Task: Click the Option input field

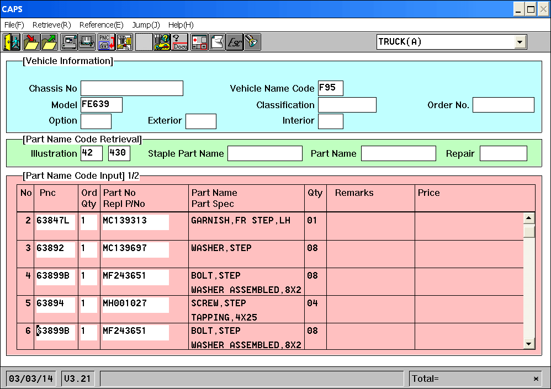Action: click(96, 121)
